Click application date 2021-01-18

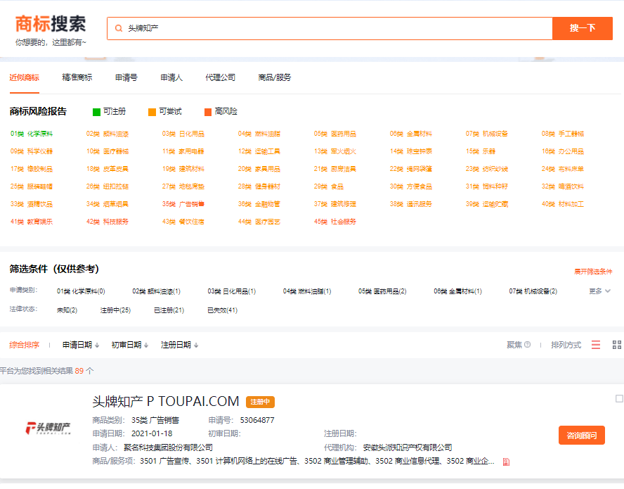click(152, 433)
